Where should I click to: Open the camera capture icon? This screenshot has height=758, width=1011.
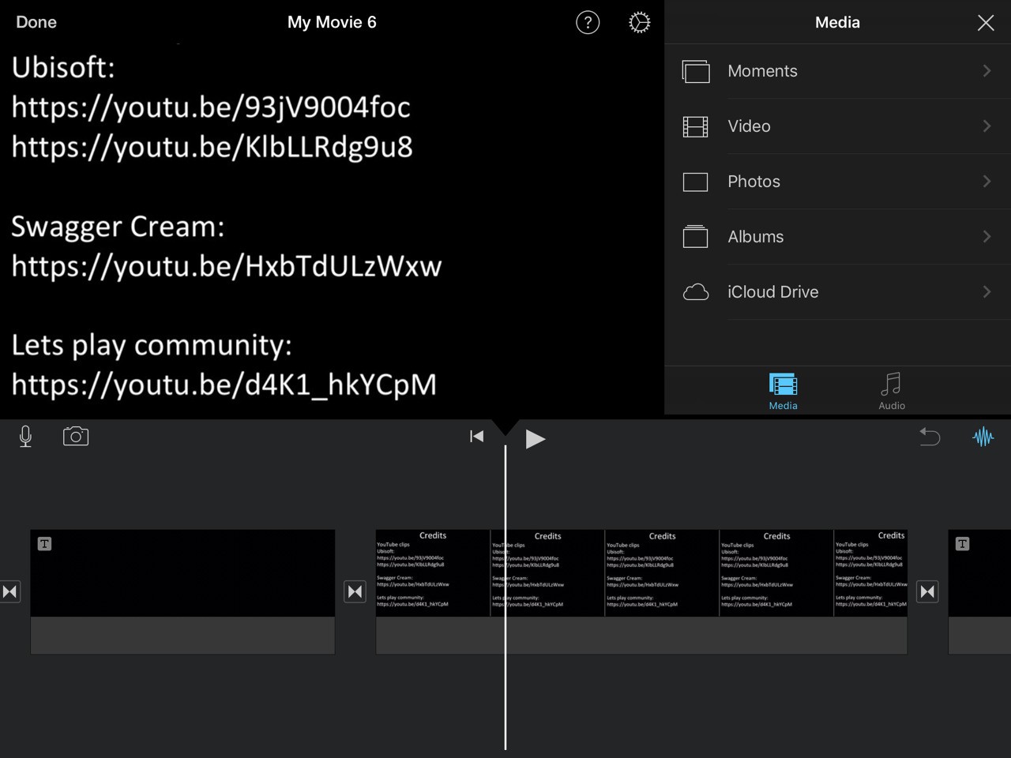(76, 436)
